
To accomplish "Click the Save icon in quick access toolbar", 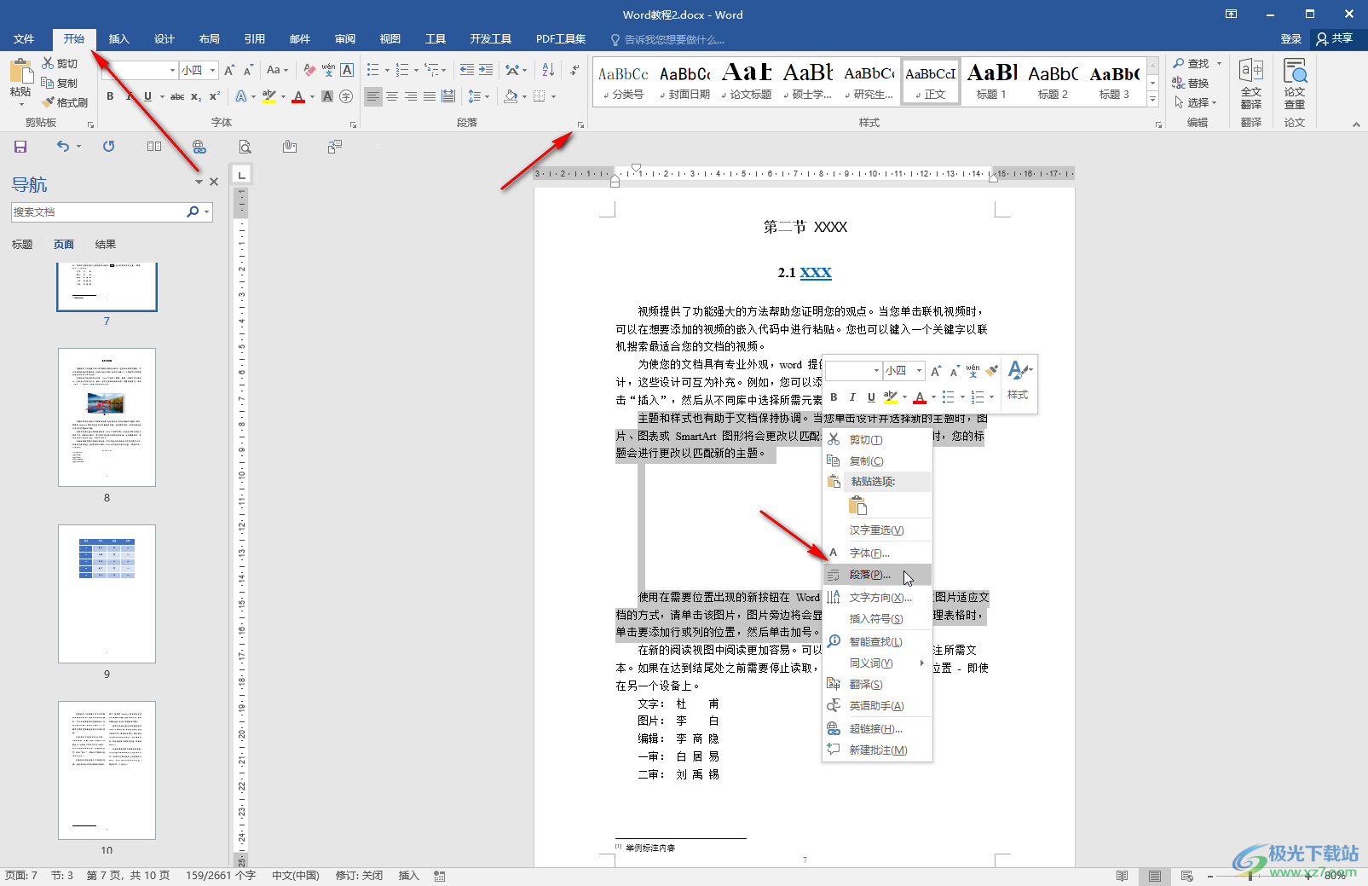I will (20, 147).
